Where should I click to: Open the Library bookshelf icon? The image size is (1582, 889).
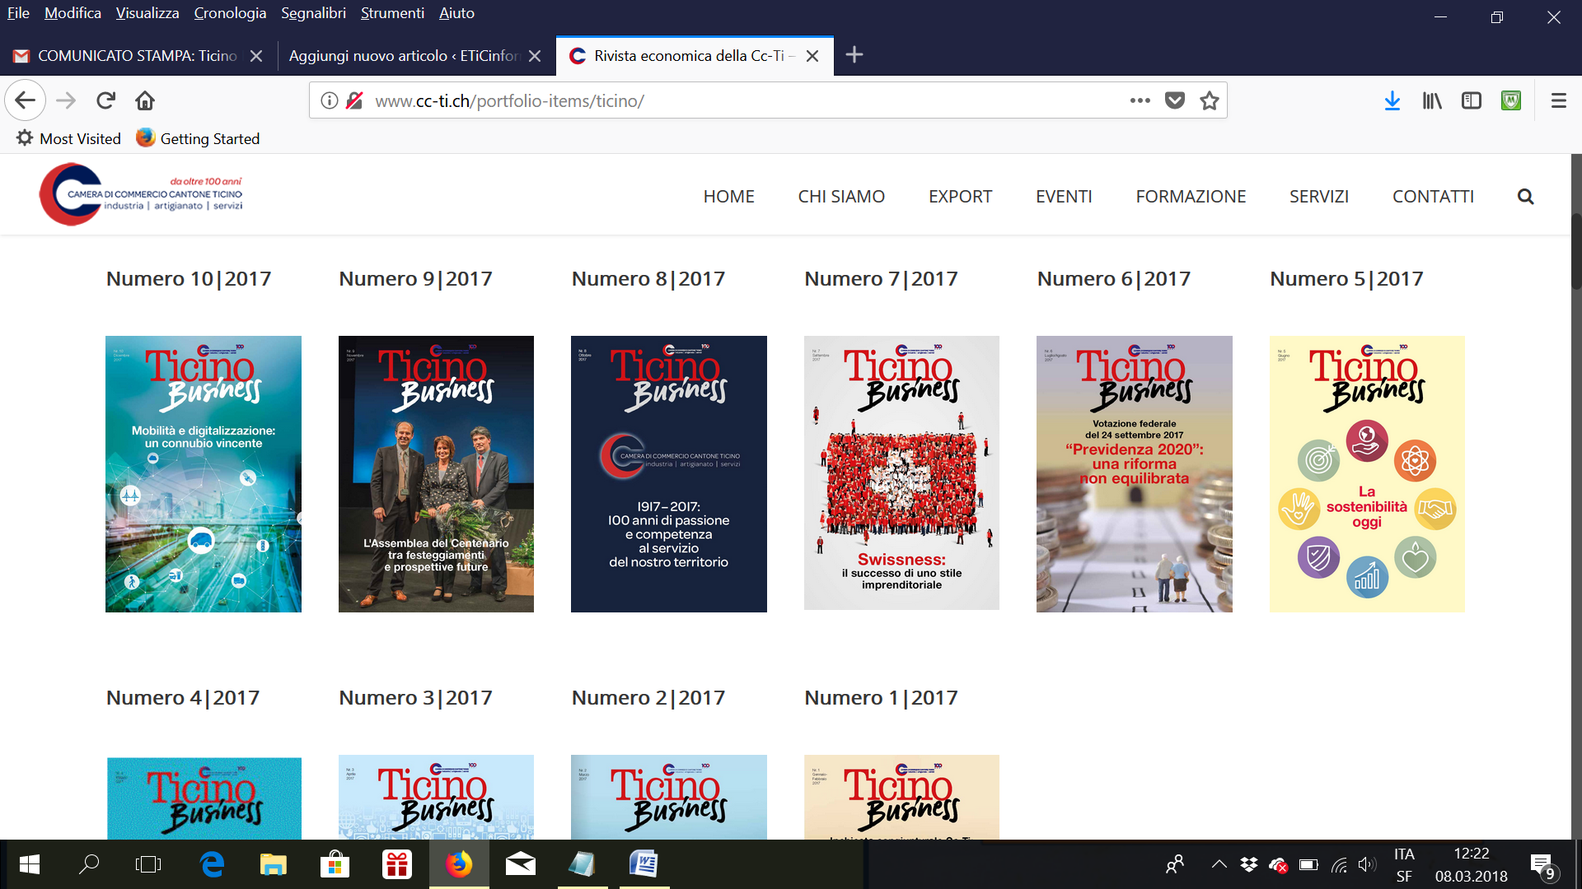tap(1432, 100)
